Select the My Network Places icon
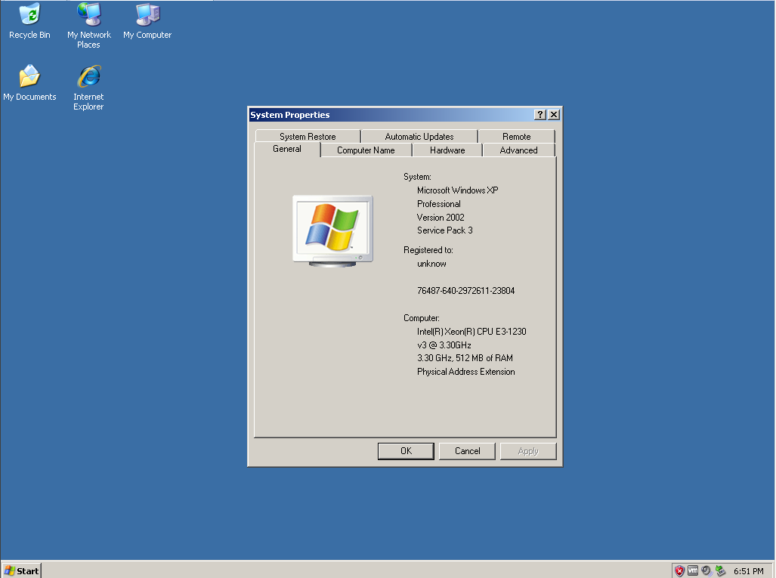Viewport: 776px width, 578px height. coord(89,25)
